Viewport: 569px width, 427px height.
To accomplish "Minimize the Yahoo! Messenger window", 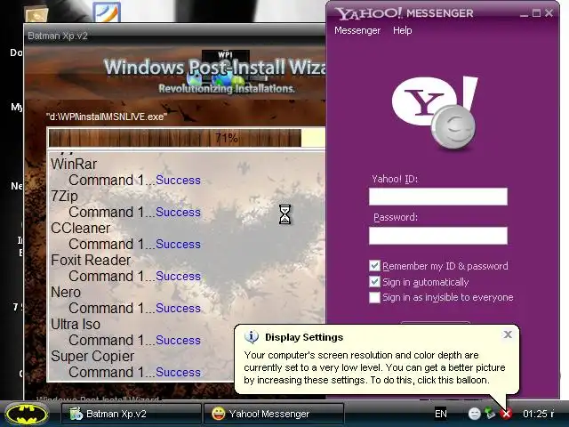I will tap(524, 13).
